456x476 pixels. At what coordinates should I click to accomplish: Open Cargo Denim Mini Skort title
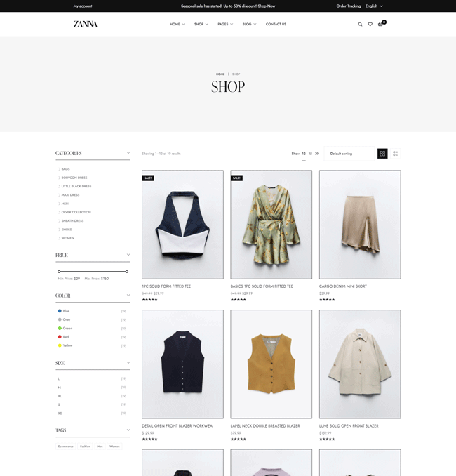(x=343, y=286)
